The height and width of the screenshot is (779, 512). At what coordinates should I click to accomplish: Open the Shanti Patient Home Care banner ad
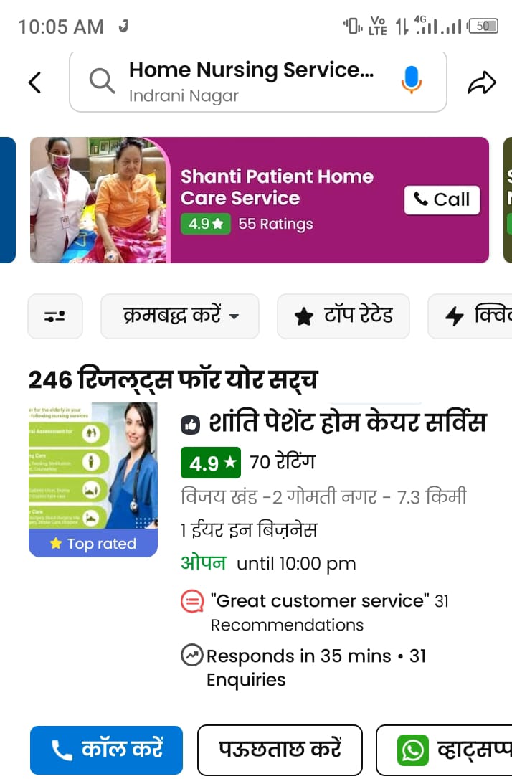[x=260, y=199]
